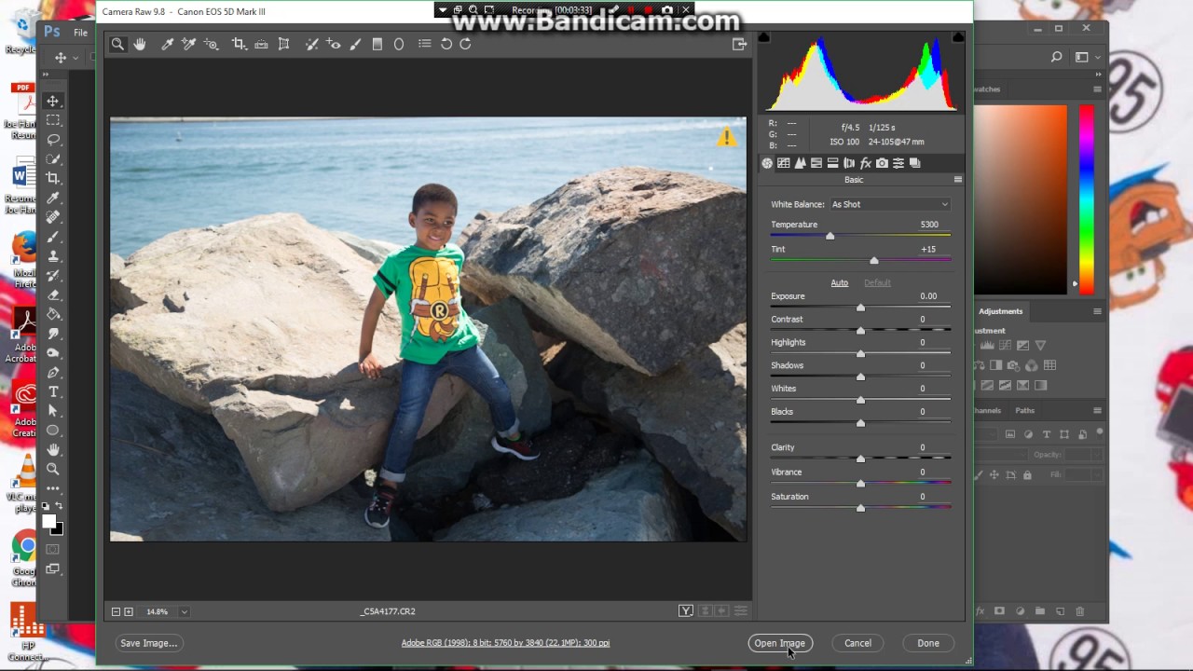Choose the Red Eye Removal tool
This screenshot has width=1193, height=671.
coord(334,44)
